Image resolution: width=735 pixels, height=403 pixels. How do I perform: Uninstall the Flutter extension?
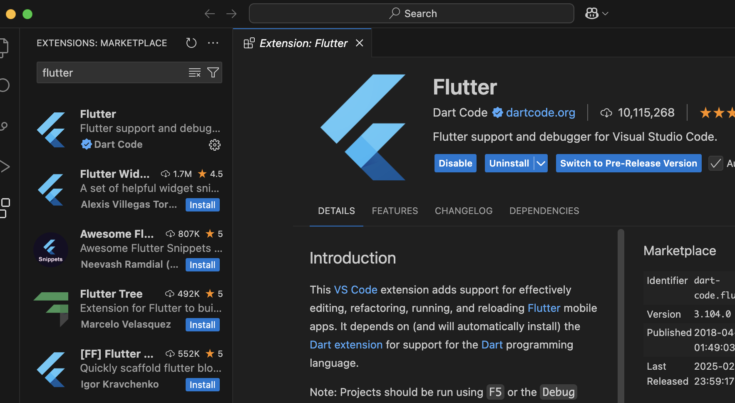tap(509, 163)
